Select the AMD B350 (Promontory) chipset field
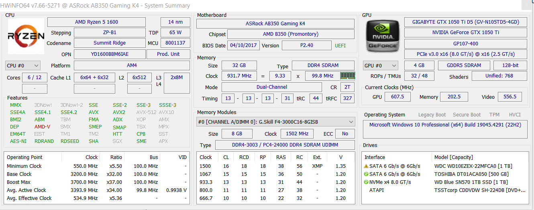 coord(291,34)
